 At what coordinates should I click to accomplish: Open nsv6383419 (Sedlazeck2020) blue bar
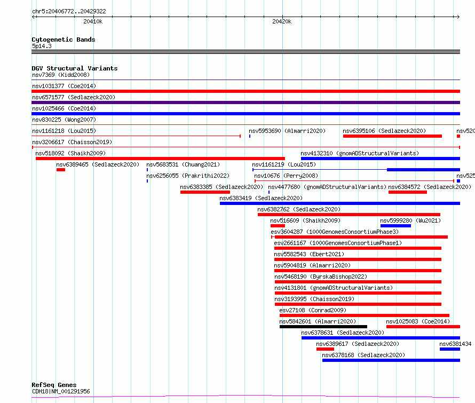pyautogui.click(x=340, y=203)
